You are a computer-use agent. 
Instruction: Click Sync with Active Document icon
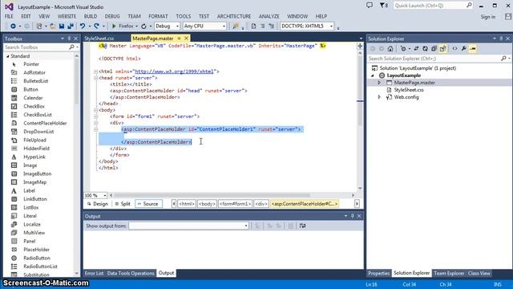416,48
